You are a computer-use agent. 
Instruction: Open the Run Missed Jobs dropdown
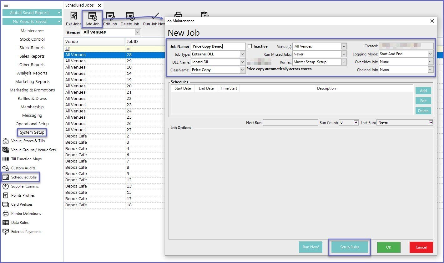tap(344, 54)
